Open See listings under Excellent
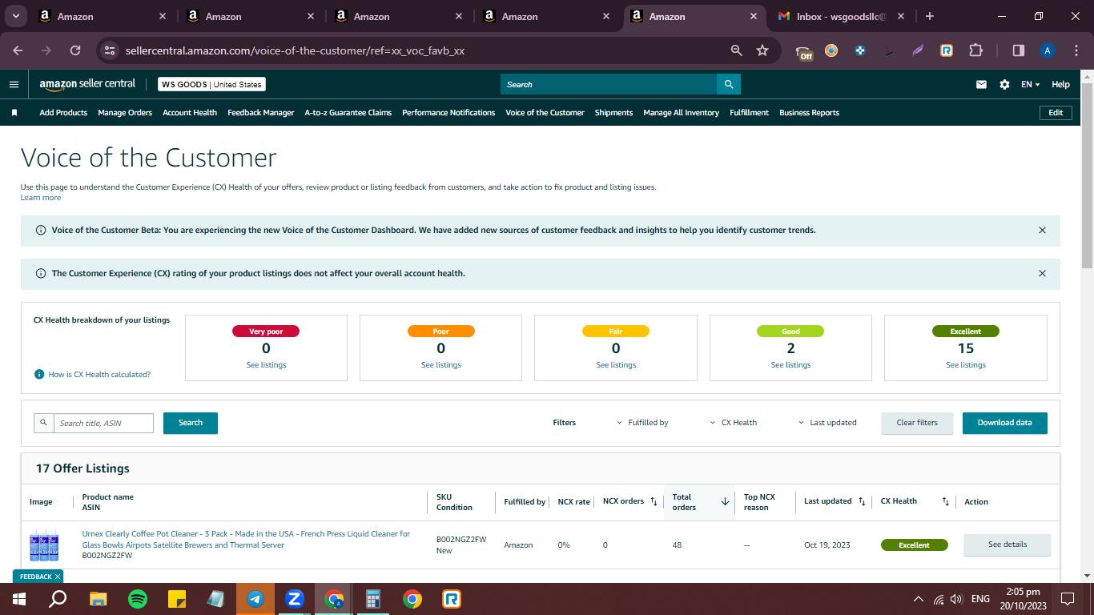This screenshot has height=615, width=1094. pos(966,365)
